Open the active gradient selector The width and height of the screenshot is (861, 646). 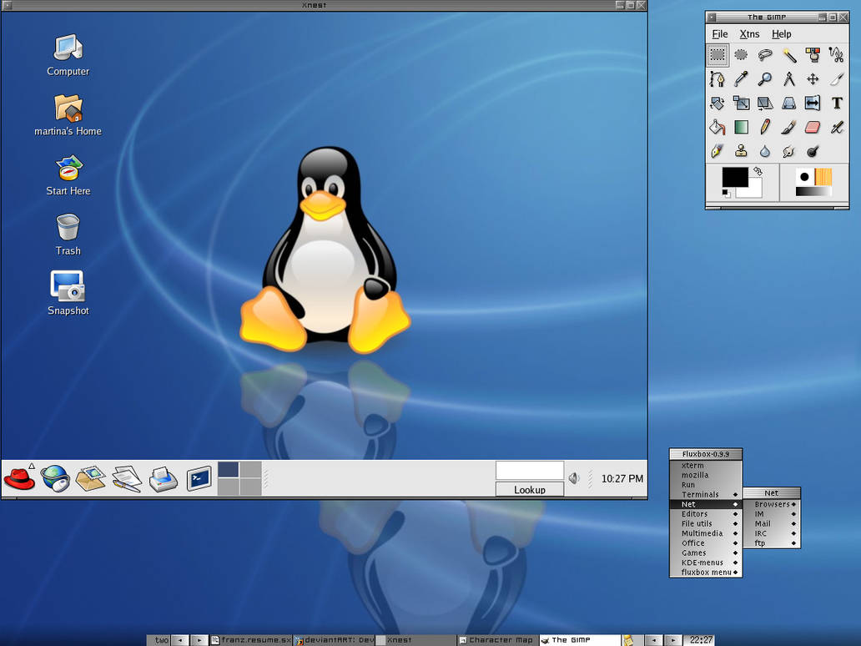tap(813, 192)
